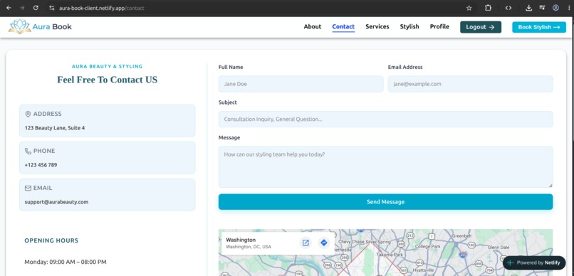The width and height of the screenshot is (574, 276).
Task: Click the Book Stylish button
Action: pos(539,27)
